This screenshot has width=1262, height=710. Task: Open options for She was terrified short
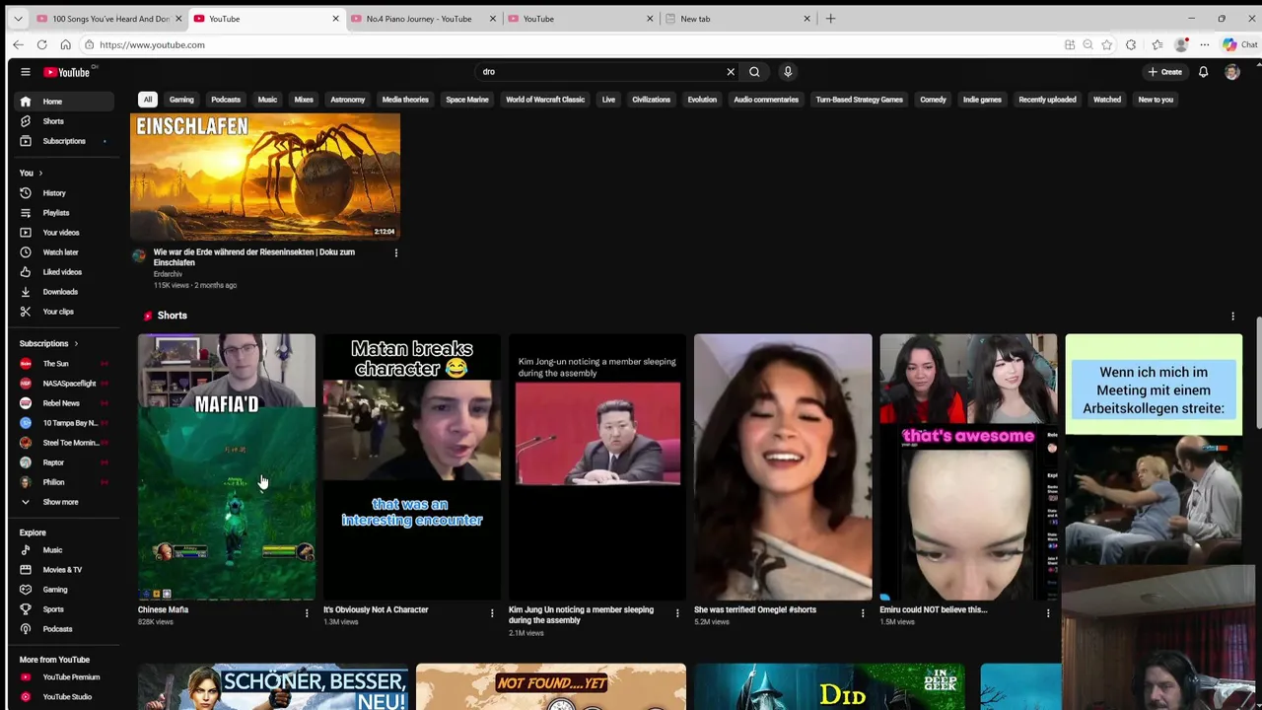[x=863, y=613]
